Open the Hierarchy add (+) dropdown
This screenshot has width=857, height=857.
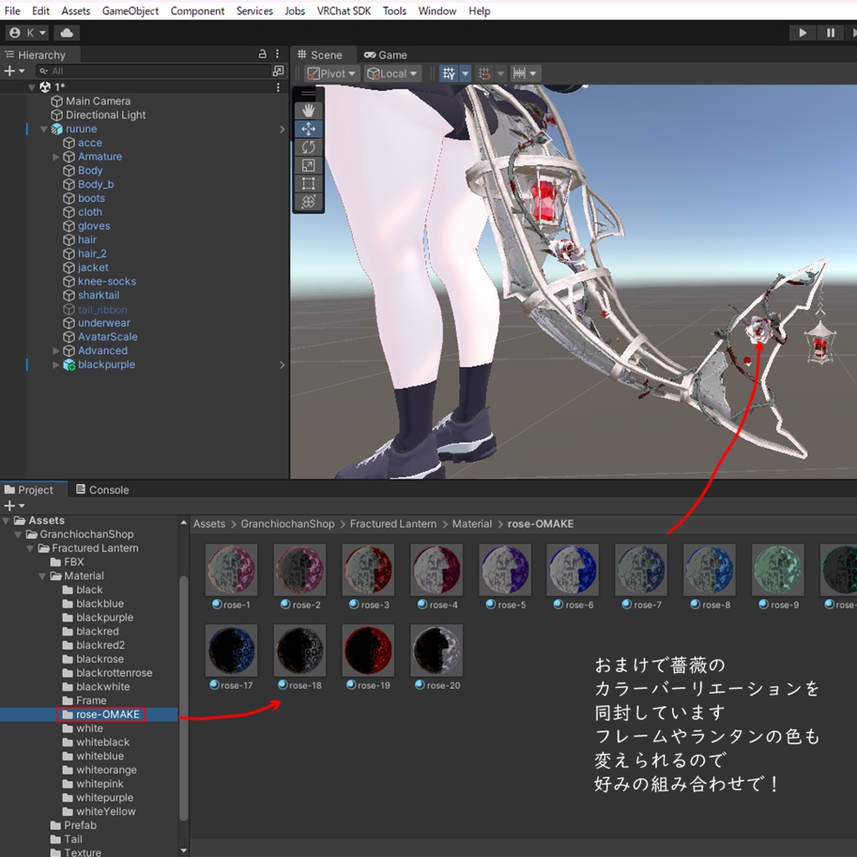click(14, 70)
